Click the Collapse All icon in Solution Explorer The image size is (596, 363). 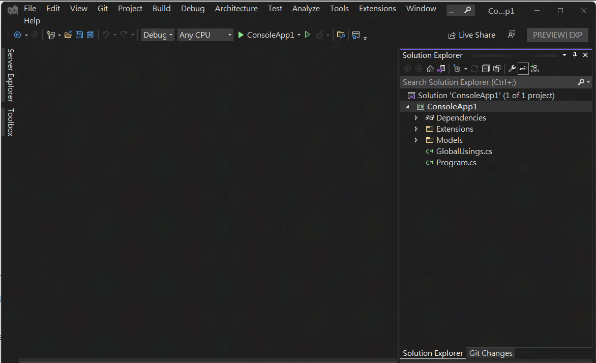point(485,69)
